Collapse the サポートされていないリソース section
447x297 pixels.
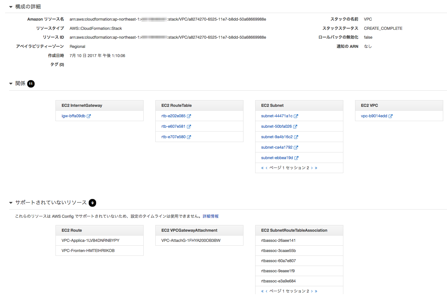pos(10,202)
